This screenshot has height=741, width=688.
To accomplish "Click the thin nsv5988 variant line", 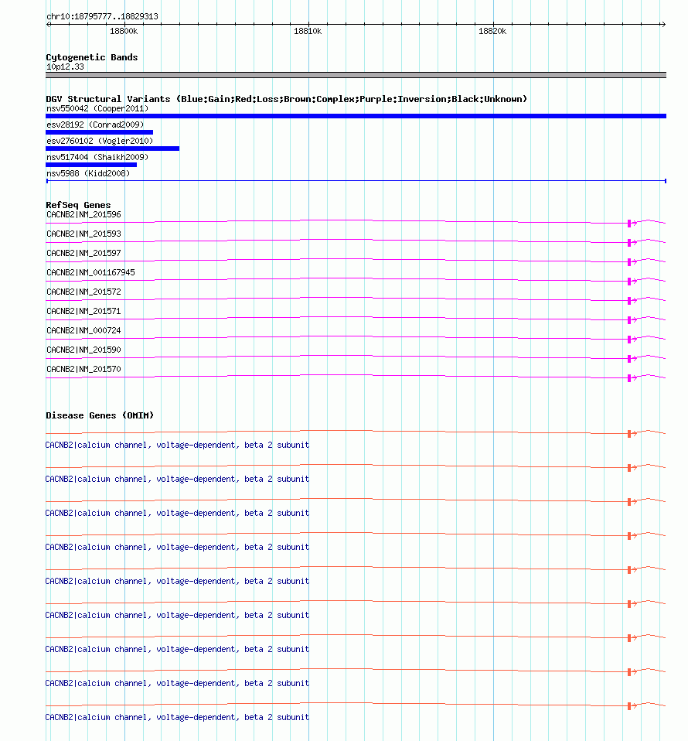I will click(x=356, y=180).
